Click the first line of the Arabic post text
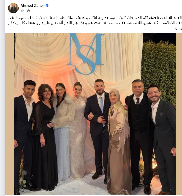Viewport: 182px width, 196px height. 95,18
